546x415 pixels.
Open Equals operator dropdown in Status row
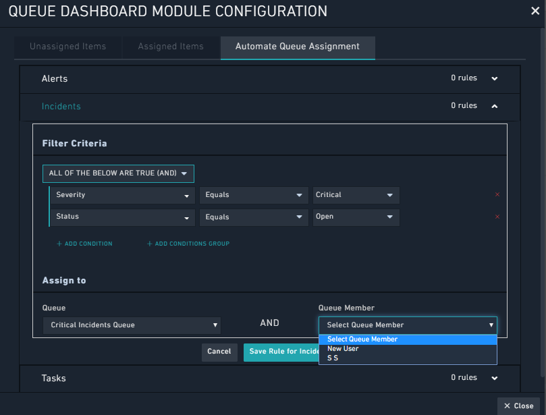click(254, 217)
